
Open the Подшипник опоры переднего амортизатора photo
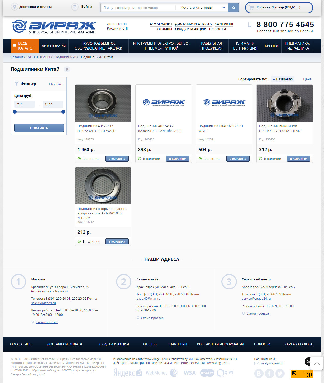click(x=103, y=186)
